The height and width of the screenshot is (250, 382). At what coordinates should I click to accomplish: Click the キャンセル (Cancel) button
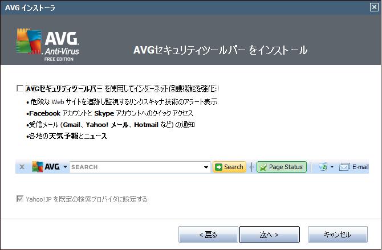pos(338,235)
